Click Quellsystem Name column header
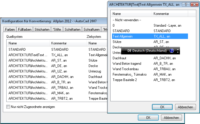 tap(28, 43)
